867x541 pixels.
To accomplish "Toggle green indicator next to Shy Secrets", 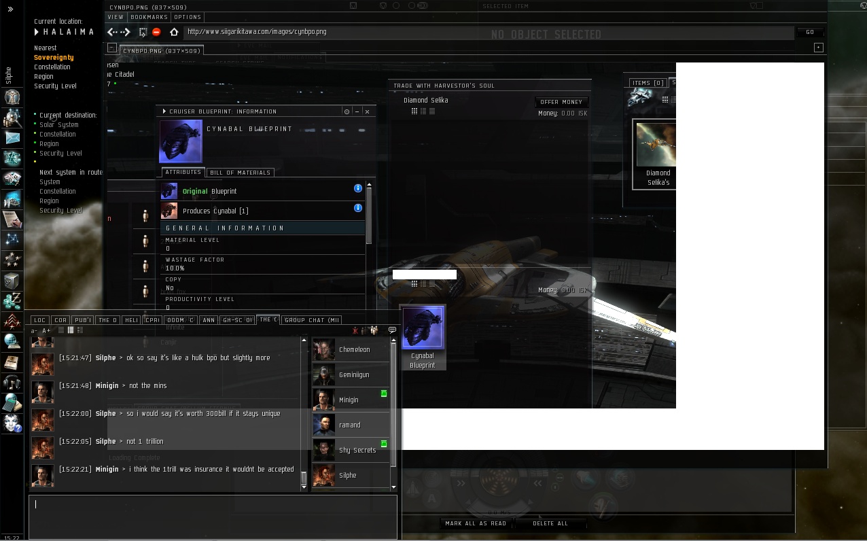I will click(x=384, y=444).
